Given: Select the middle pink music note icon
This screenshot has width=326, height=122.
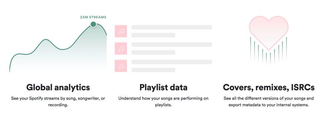Looking at the screenshot, I should coord(121,48).
